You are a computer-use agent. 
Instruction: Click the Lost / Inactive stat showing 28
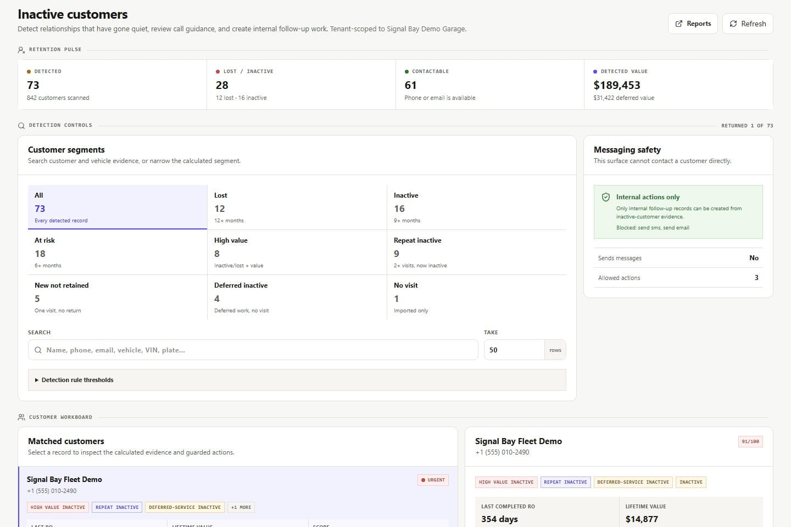tap(301, 85)
